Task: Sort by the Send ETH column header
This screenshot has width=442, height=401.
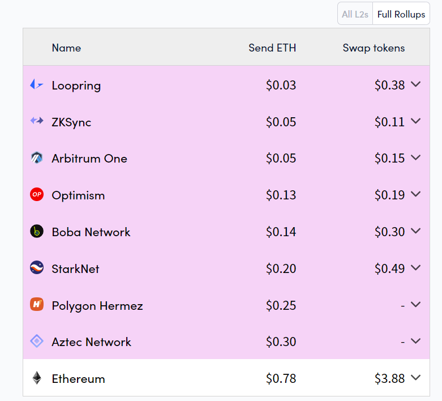Action: point(272,48)
